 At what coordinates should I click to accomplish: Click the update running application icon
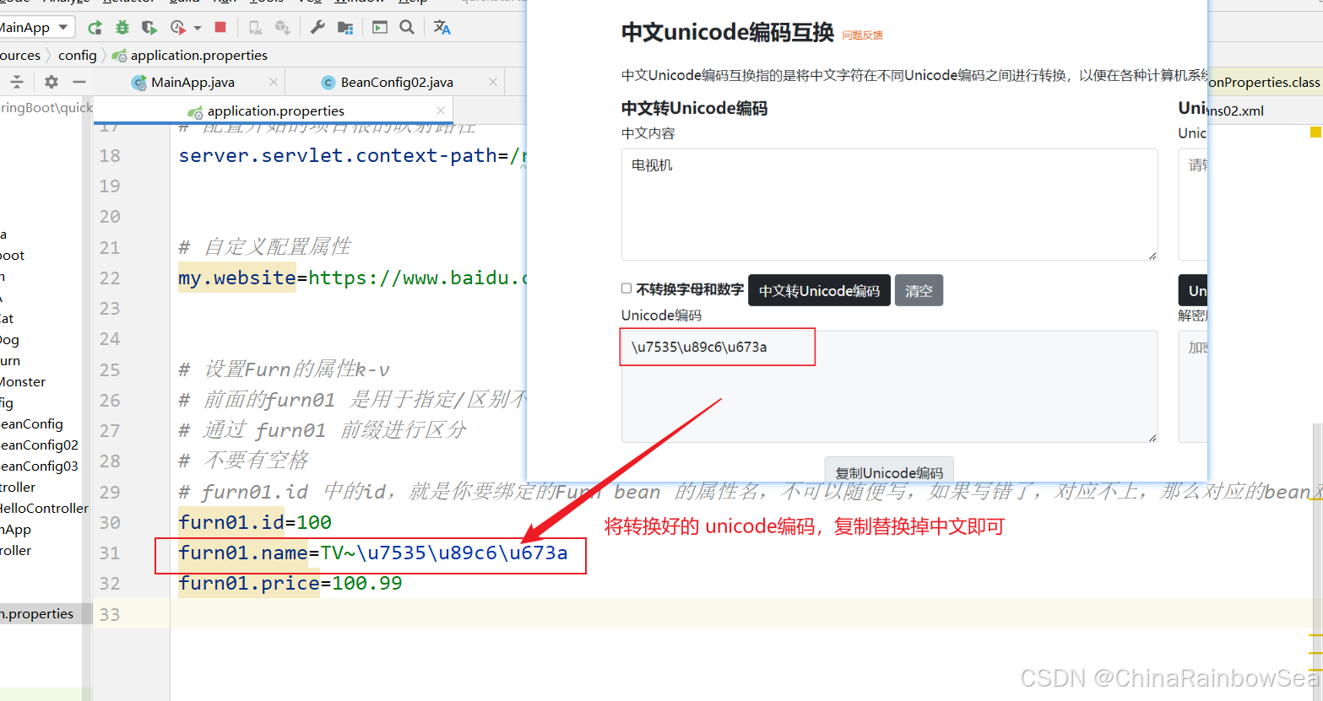255,28
